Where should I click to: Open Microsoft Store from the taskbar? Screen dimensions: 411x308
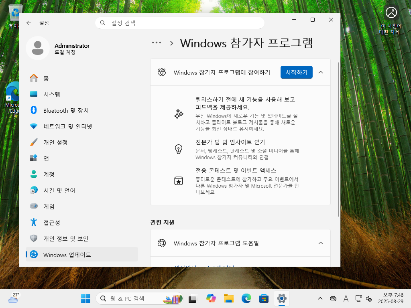tap(264, 298)
